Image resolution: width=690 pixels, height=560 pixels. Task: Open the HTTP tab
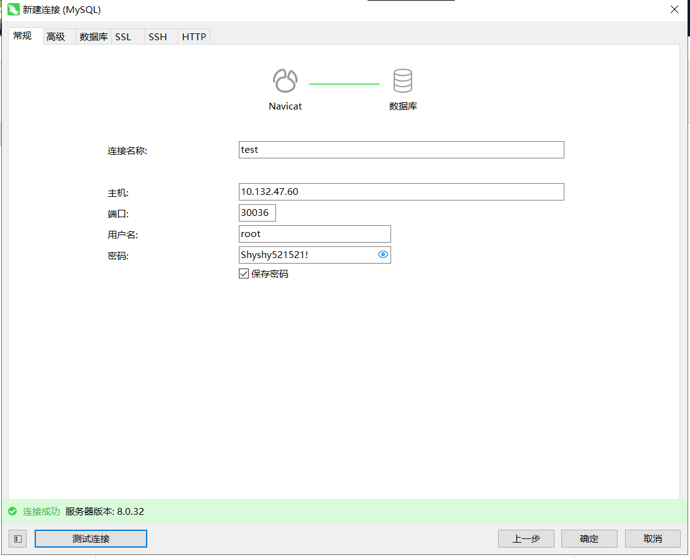coord(194,37)
